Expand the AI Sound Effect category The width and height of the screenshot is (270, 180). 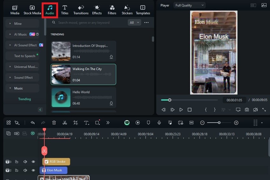click(x=22, y=45)
